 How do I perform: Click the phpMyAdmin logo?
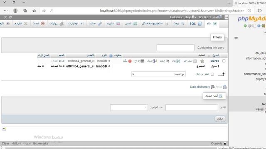coord(252,19)
